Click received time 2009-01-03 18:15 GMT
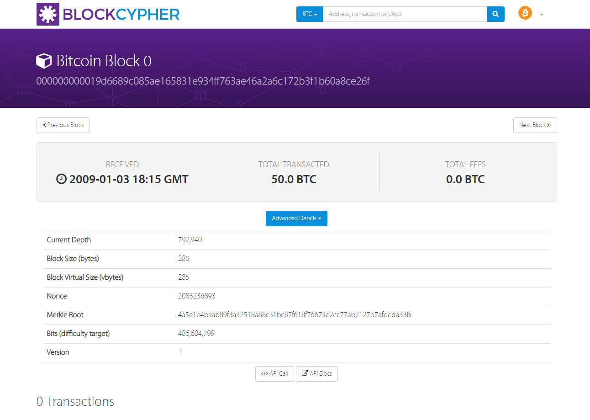This screenshot has height=420, width=590. point(129,179)
